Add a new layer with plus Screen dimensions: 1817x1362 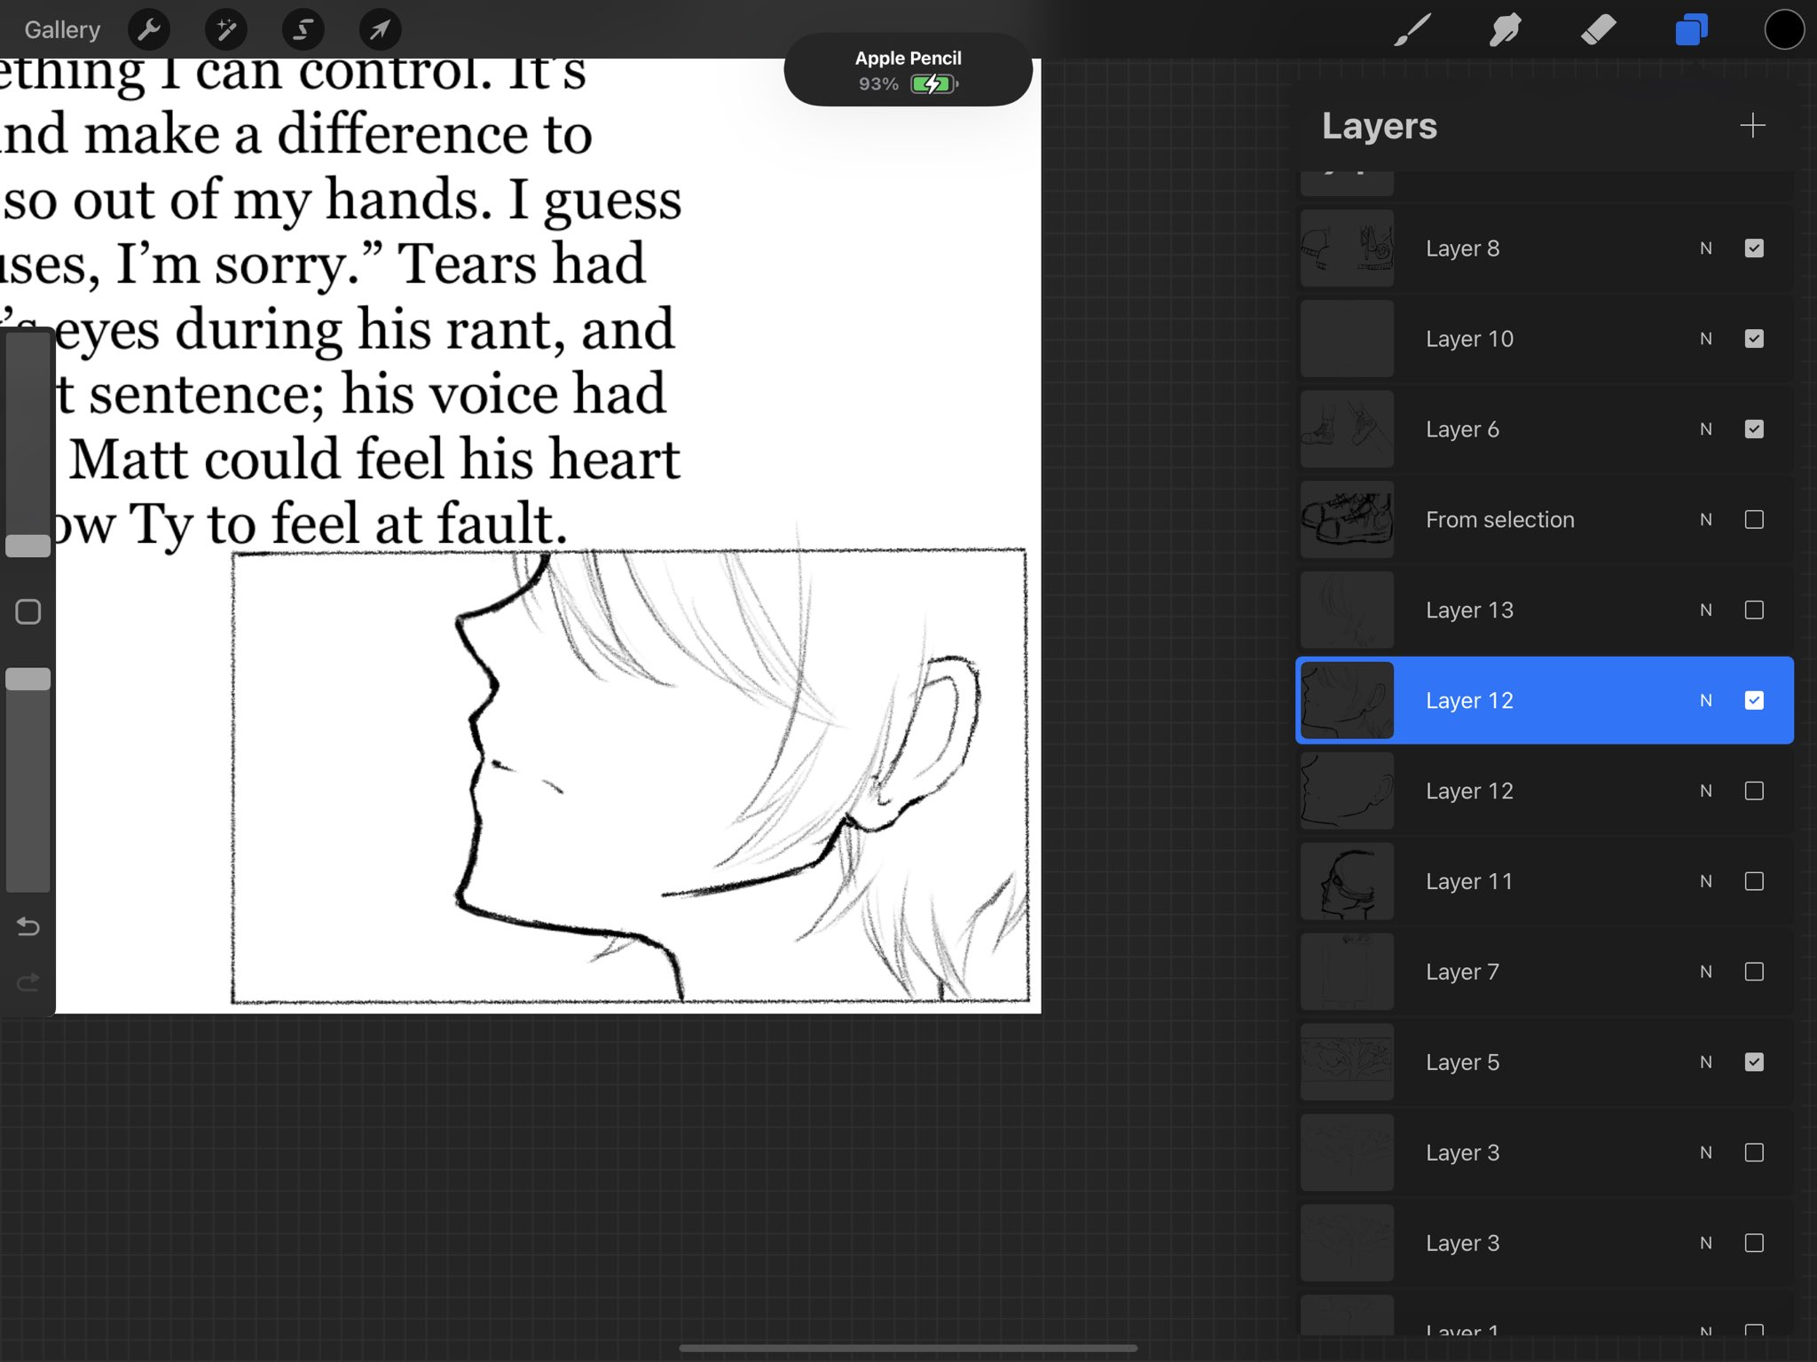pos(1752,125)
